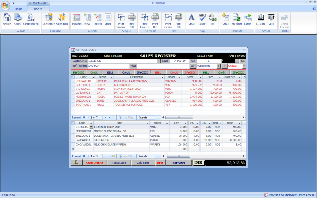Expand the CREDIT transaction dropdown
317x198 pixels.
click(244, 66)
